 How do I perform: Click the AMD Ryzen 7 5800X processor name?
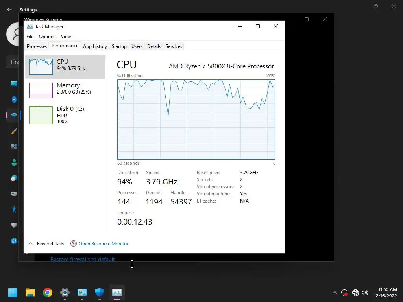(x=221, y=66)
